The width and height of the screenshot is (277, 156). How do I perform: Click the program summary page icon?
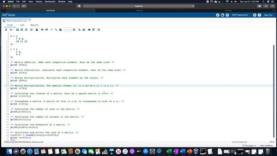pyautogui.click(x=32, y=30)
